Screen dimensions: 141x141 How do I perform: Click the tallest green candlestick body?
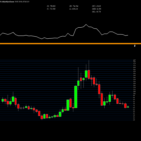click(76, 97)
